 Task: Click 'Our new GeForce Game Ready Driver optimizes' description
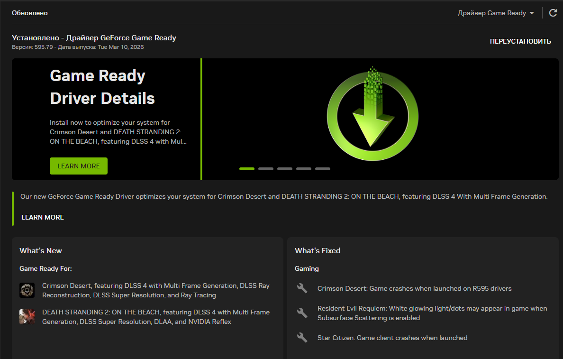(284, 196)
